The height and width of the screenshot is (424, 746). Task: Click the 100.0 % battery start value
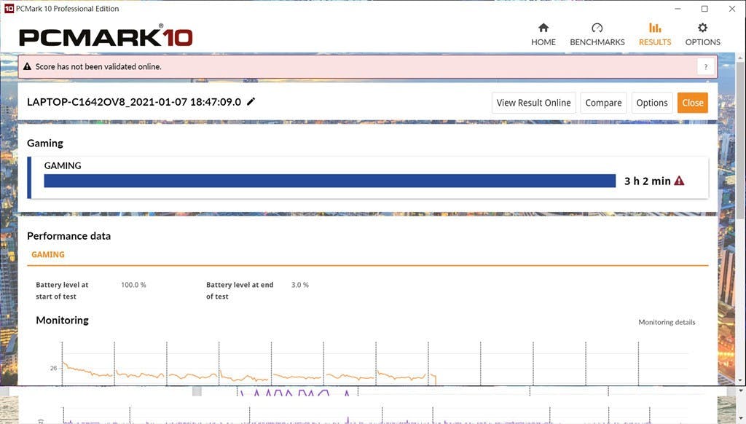point(133,285)
